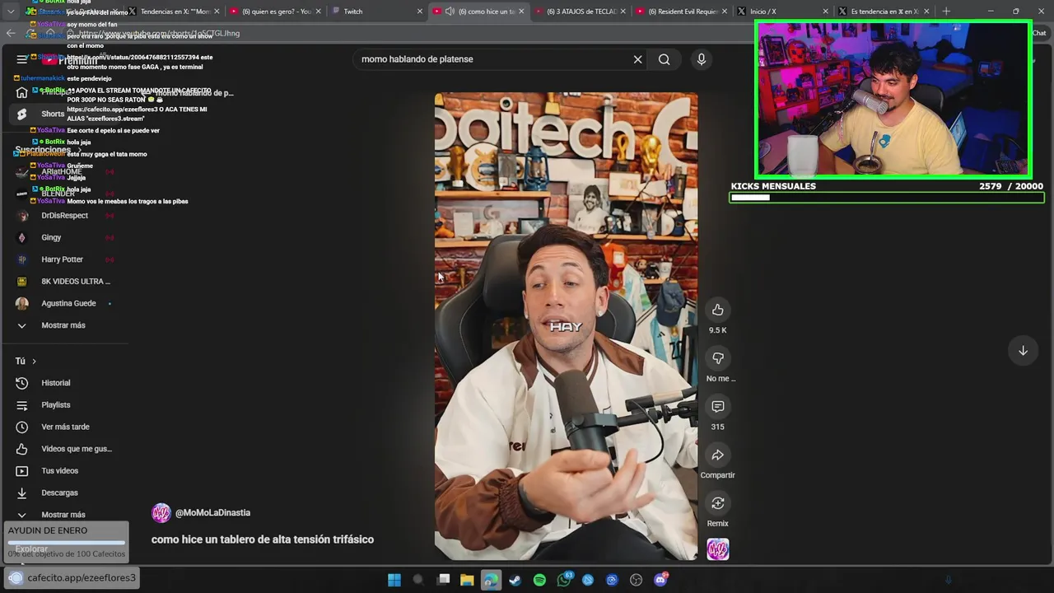Switch to 'Resident Evil Requiem' tab

(682, 12)
